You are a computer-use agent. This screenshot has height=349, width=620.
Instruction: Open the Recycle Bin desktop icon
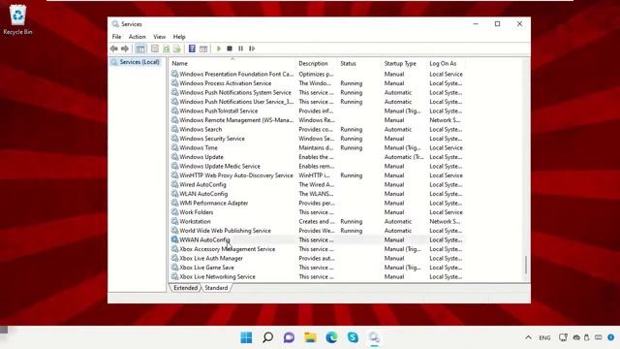click(x=17, y=19)
